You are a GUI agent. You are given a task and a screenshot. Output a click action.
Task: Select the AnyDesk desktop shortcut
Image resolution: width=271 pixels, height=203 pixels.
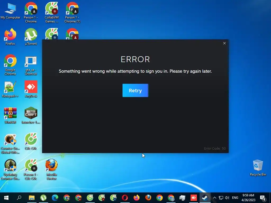(x=31, y=89)
